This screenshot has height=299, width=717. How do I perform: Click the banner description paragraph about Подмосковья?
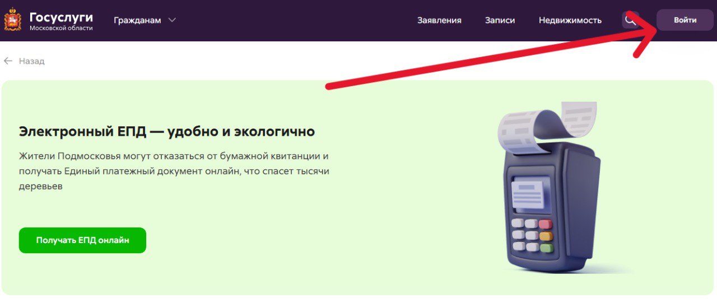click(x=174, y=170)
